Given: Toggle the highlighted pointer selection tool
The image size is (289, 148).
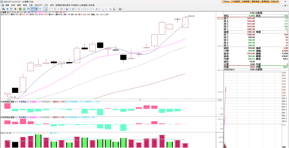Looking at the screenshot, I should pos(45,9).
